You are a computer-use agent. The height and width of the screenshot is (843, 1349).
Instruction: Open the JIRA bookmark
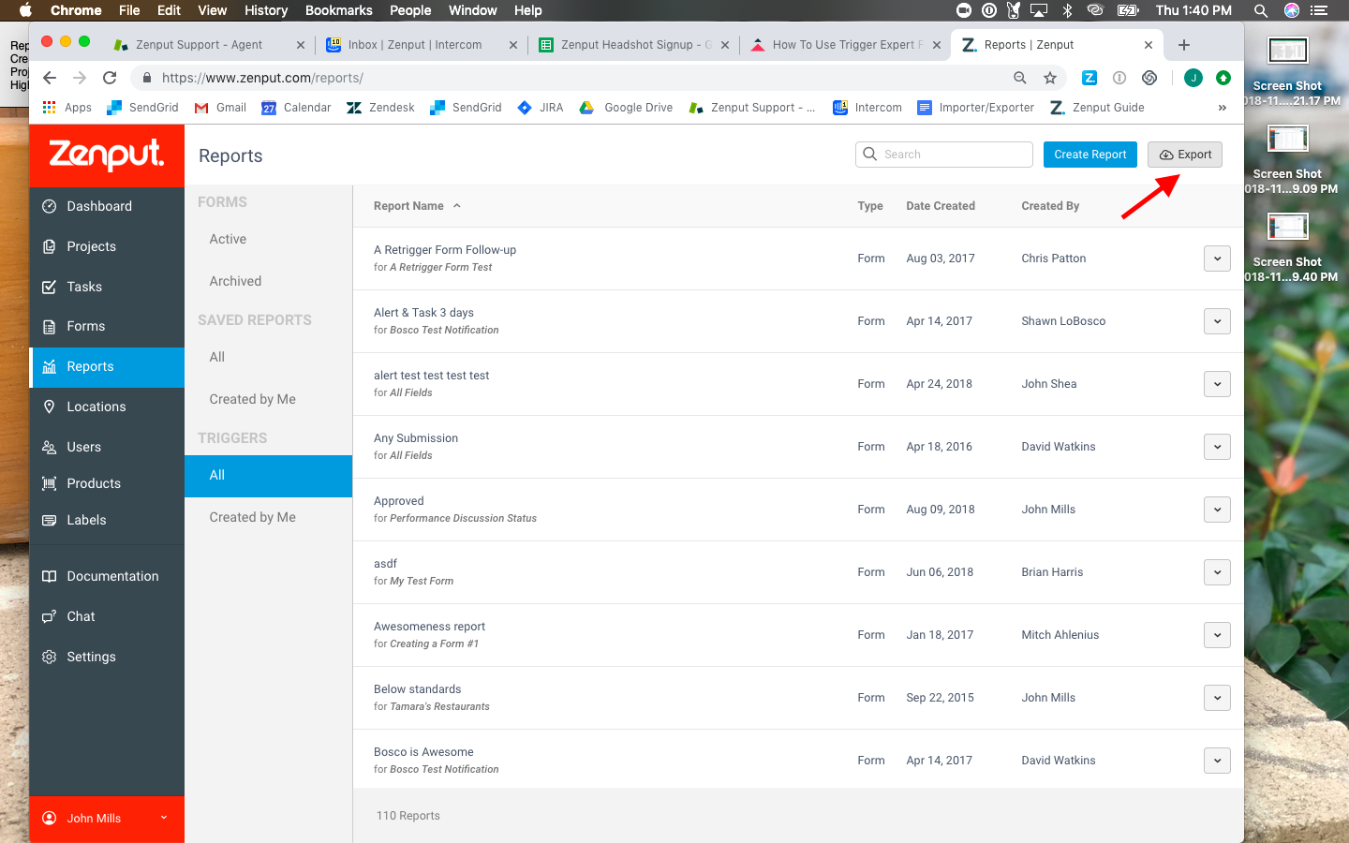click(x=541, y=108)
